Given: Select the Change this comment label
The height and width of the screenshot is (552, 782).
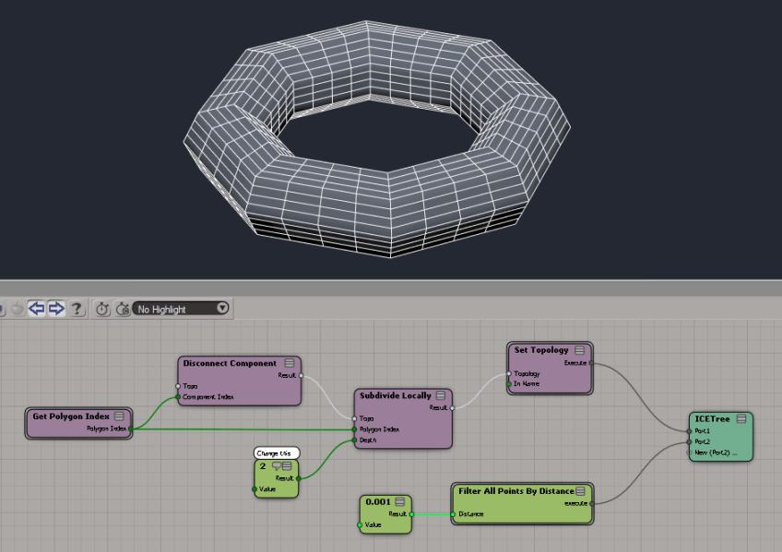Looking at the screenshot, I should pos(273,452).
